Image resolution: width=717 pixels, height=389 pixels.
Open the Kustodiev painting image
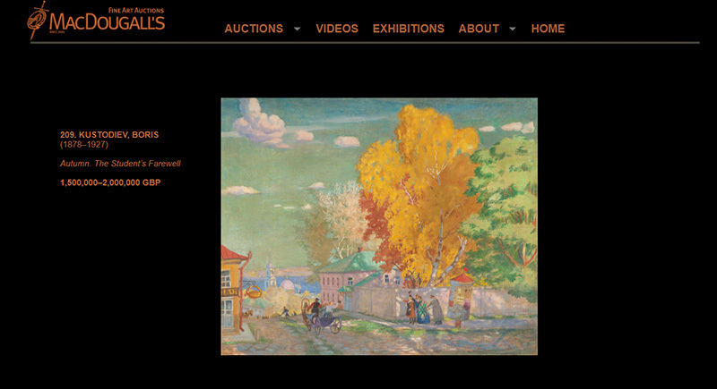click(379, 226)
